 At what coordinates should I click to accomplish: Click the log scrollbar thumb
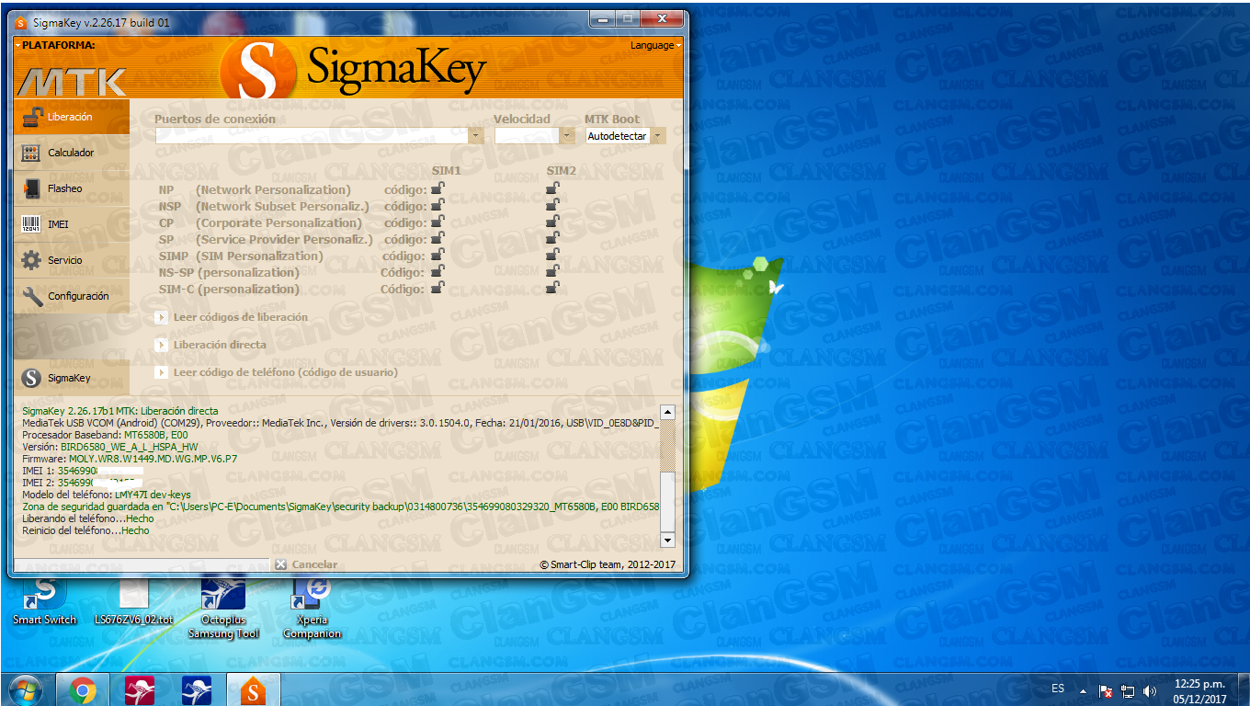(667, 447)
